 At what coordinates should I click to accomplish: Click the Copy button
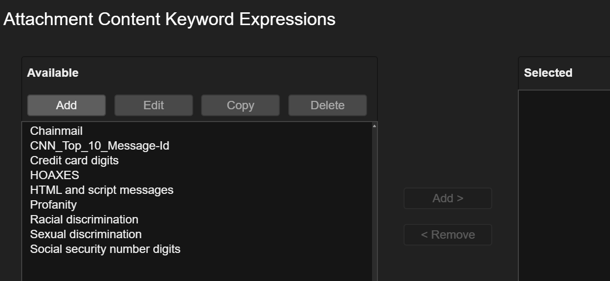[x=240, y=105]
